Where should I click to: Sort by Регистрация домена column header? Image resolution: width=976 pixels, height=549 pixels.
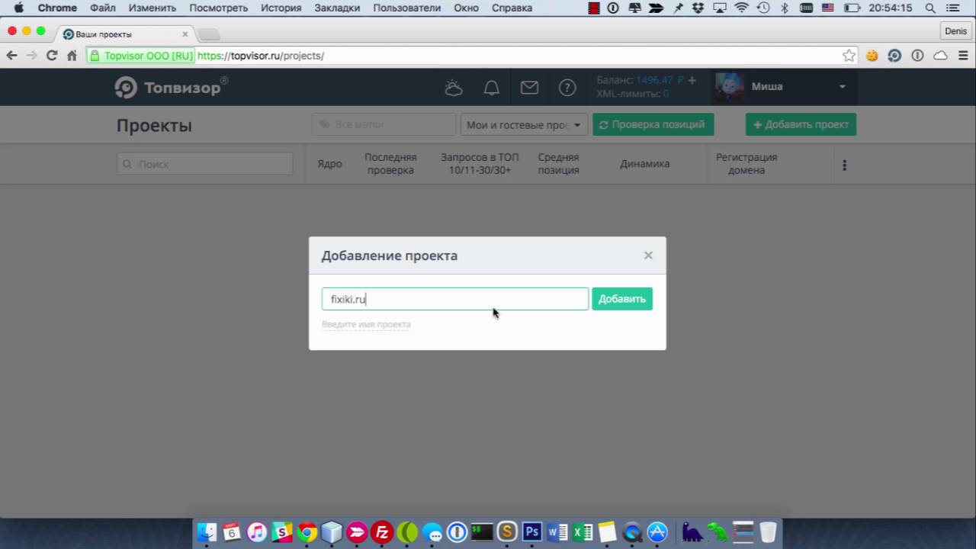point(746,164)
